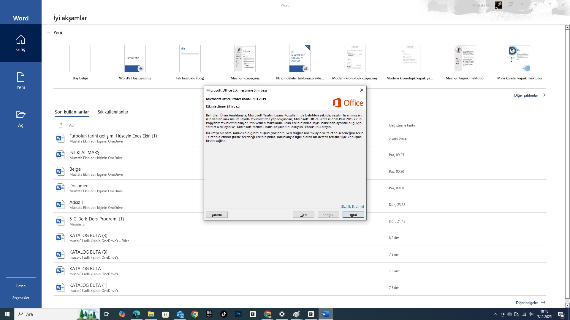Select Modern kronolojik özgeçmiş template
The image size is (570, 320).
point(355,62)
